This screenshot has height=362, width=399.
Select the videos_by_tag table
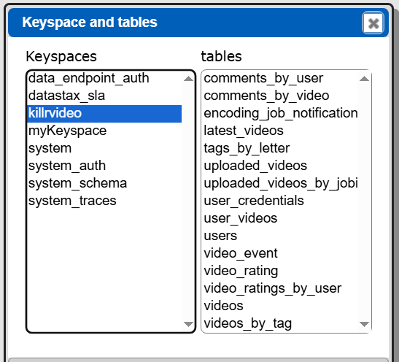280,323
